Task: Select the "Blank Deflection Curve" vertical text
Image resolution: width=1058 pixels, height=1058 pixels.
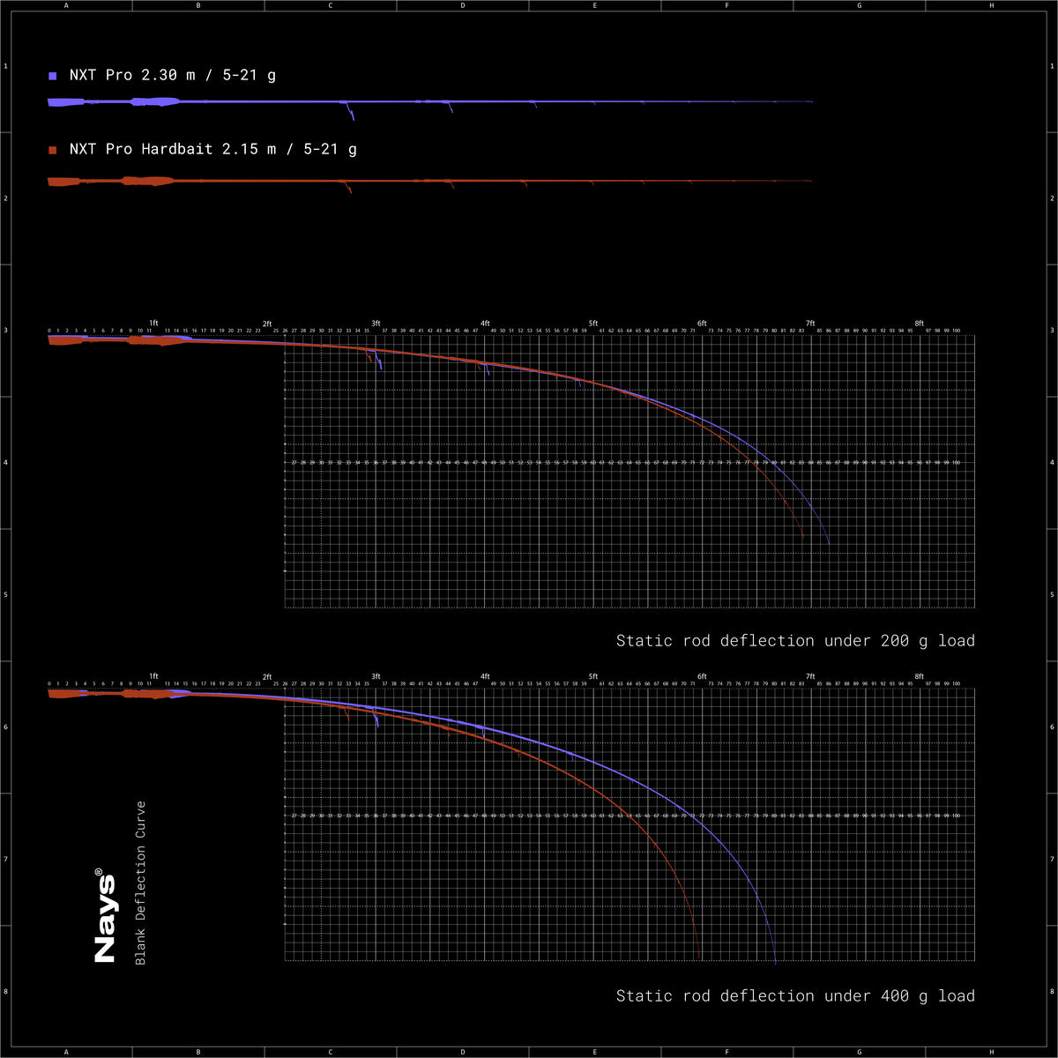Action: coord(141,883)
